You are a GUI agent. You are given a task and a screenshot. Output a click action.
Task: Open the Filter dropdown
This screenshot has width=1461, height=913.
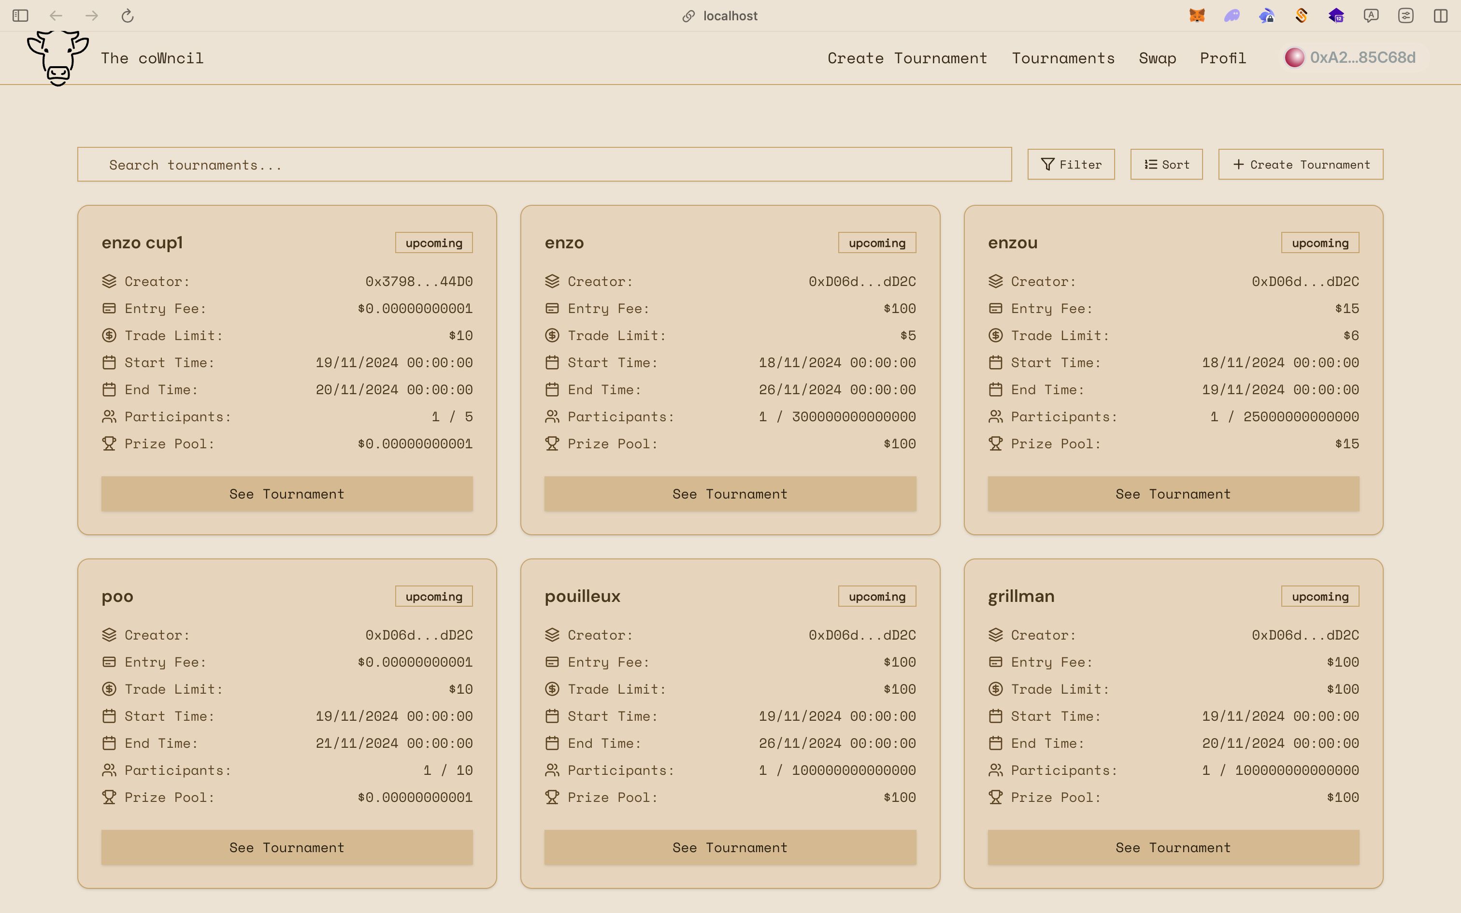(1071, 164)
